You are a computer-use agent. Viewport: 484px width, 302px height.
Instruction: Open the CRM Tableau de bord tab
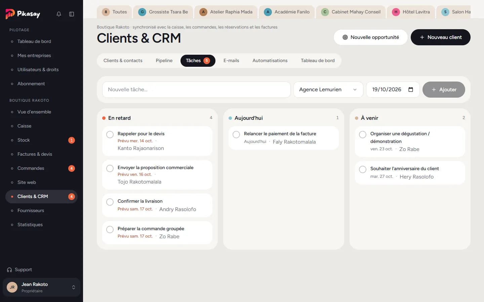click(x=318, y=61)
